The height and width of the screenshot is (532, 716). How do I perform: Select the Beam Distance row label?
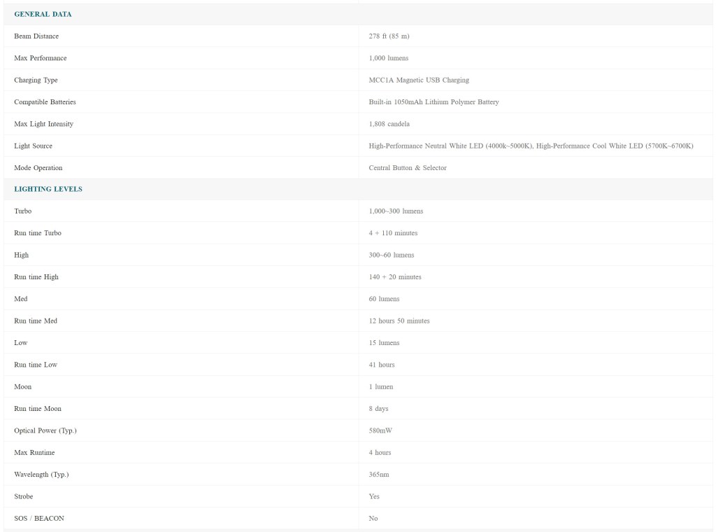36,36
